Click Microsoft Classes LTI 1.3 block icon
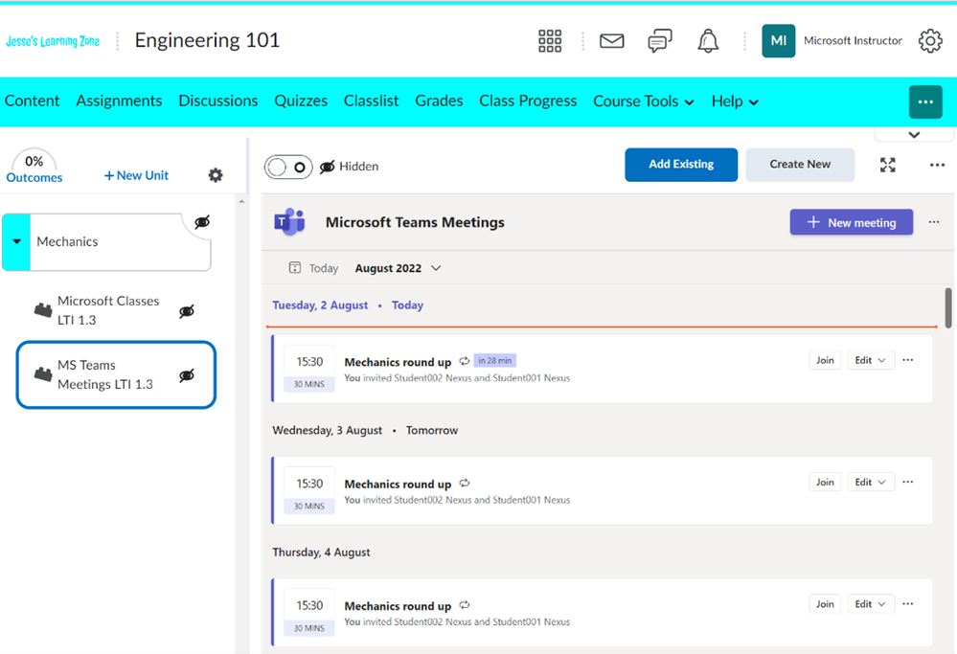The image size is (957, 654). [43, 310]
